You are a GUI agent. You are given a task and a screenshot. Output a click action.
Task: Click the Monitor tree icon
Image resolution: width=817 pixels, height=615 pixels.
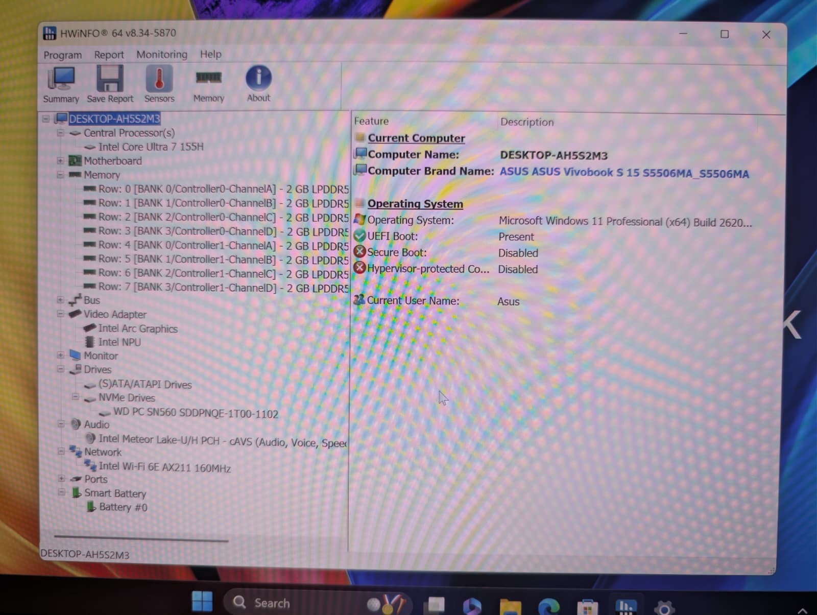point(75,355)
